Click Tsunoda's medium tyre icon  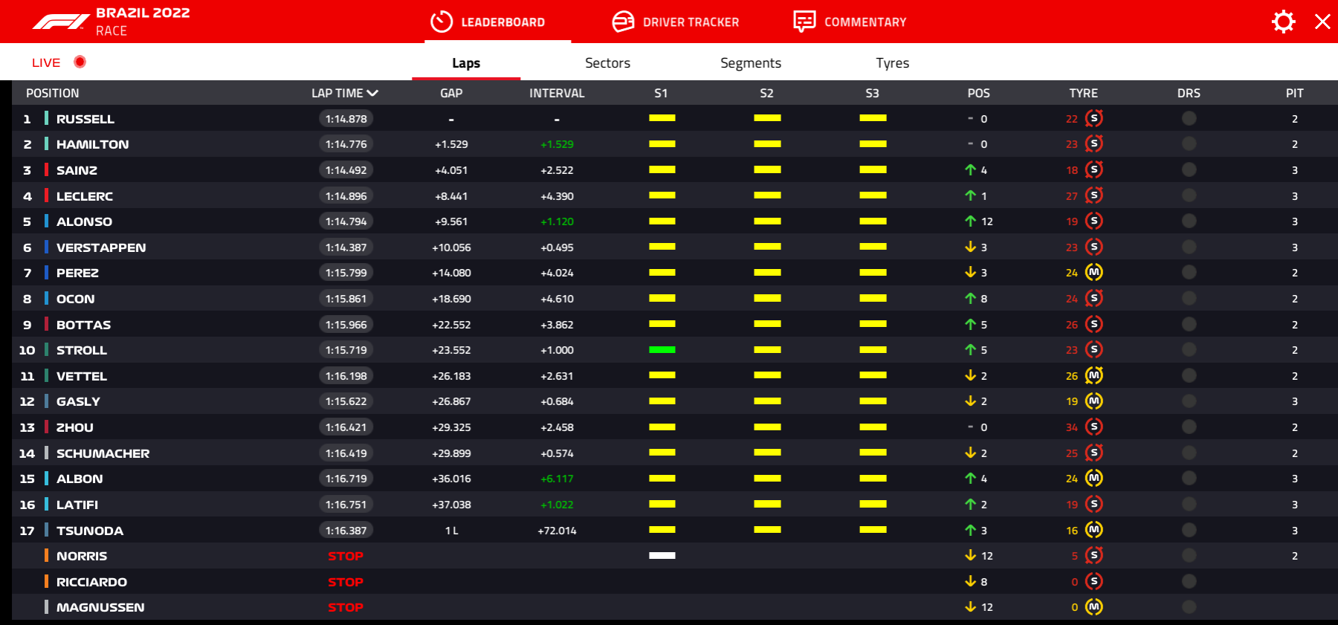click(x=1093, y=530)
